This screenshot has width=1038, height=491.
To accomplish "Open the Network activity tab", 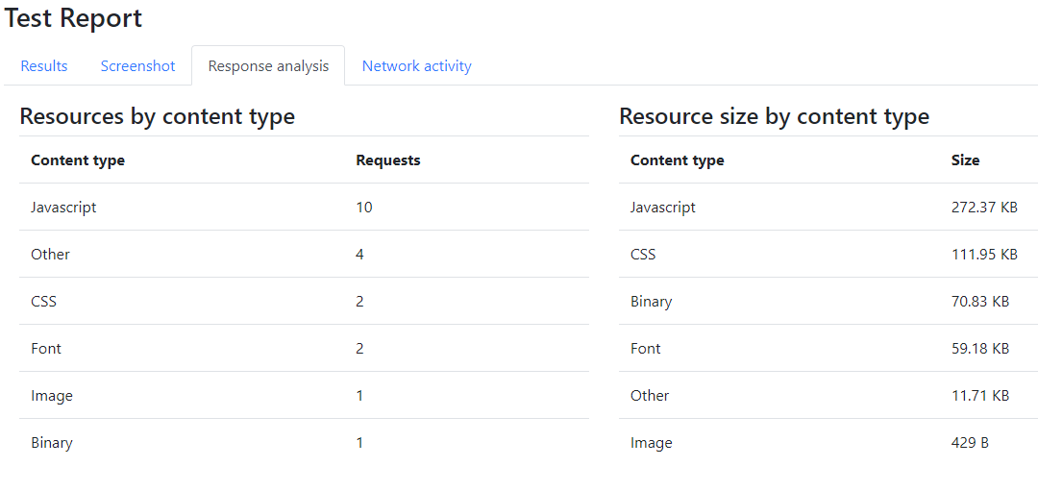I will point(416,66).
